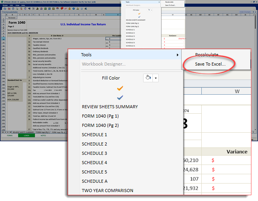Open the Help menu in menu bar
This screenshot has width=258, height=201.
point(23,5)
